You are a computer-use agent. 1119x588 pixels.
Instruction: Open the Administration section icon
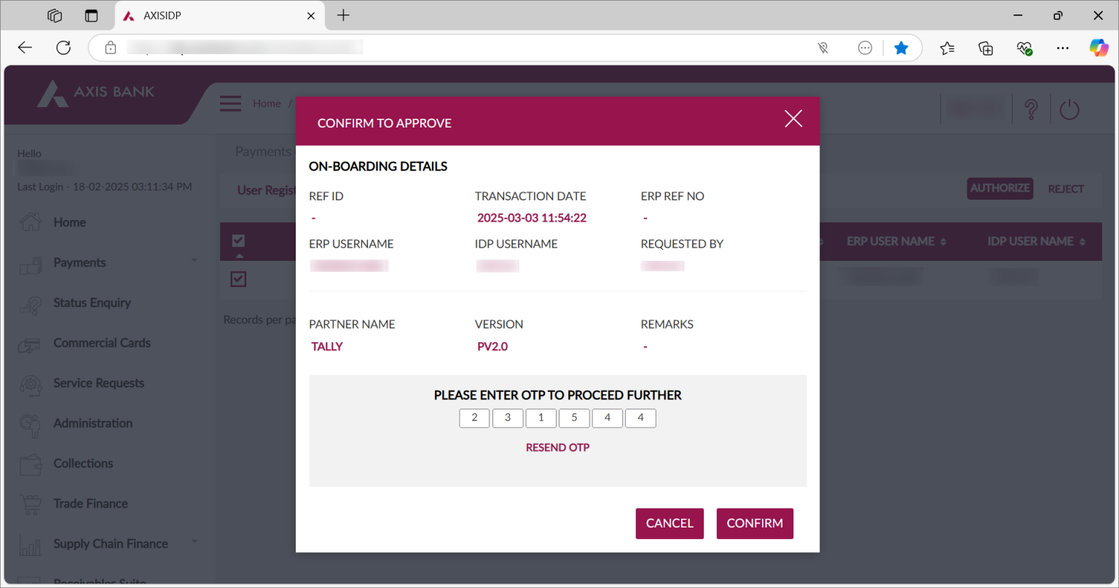pos(29,423)
